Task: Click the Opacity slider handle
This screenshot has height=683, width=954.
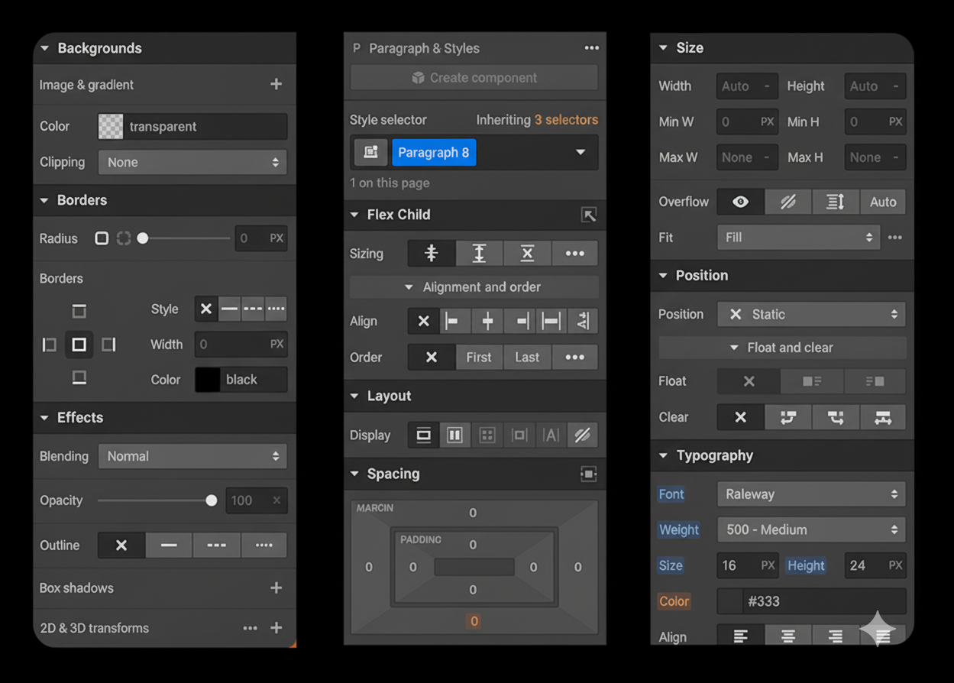Action: (212, 500)
